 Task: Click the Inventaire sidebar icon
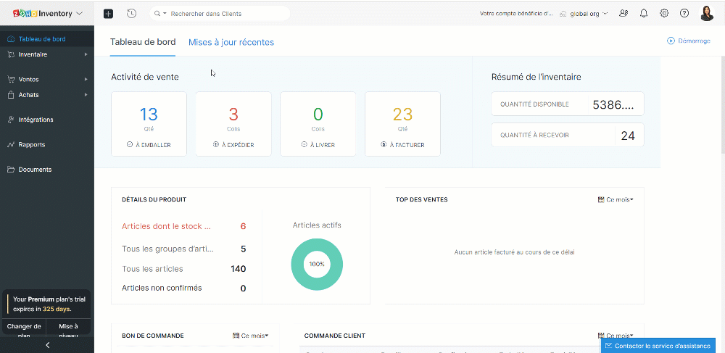coord(11,54)
